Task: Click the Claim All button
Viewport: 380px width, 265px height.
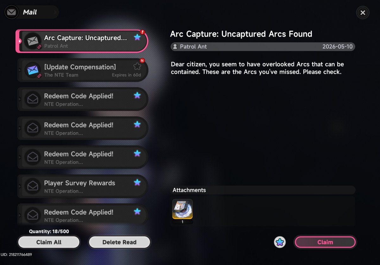Action: [x=49, y=242]
